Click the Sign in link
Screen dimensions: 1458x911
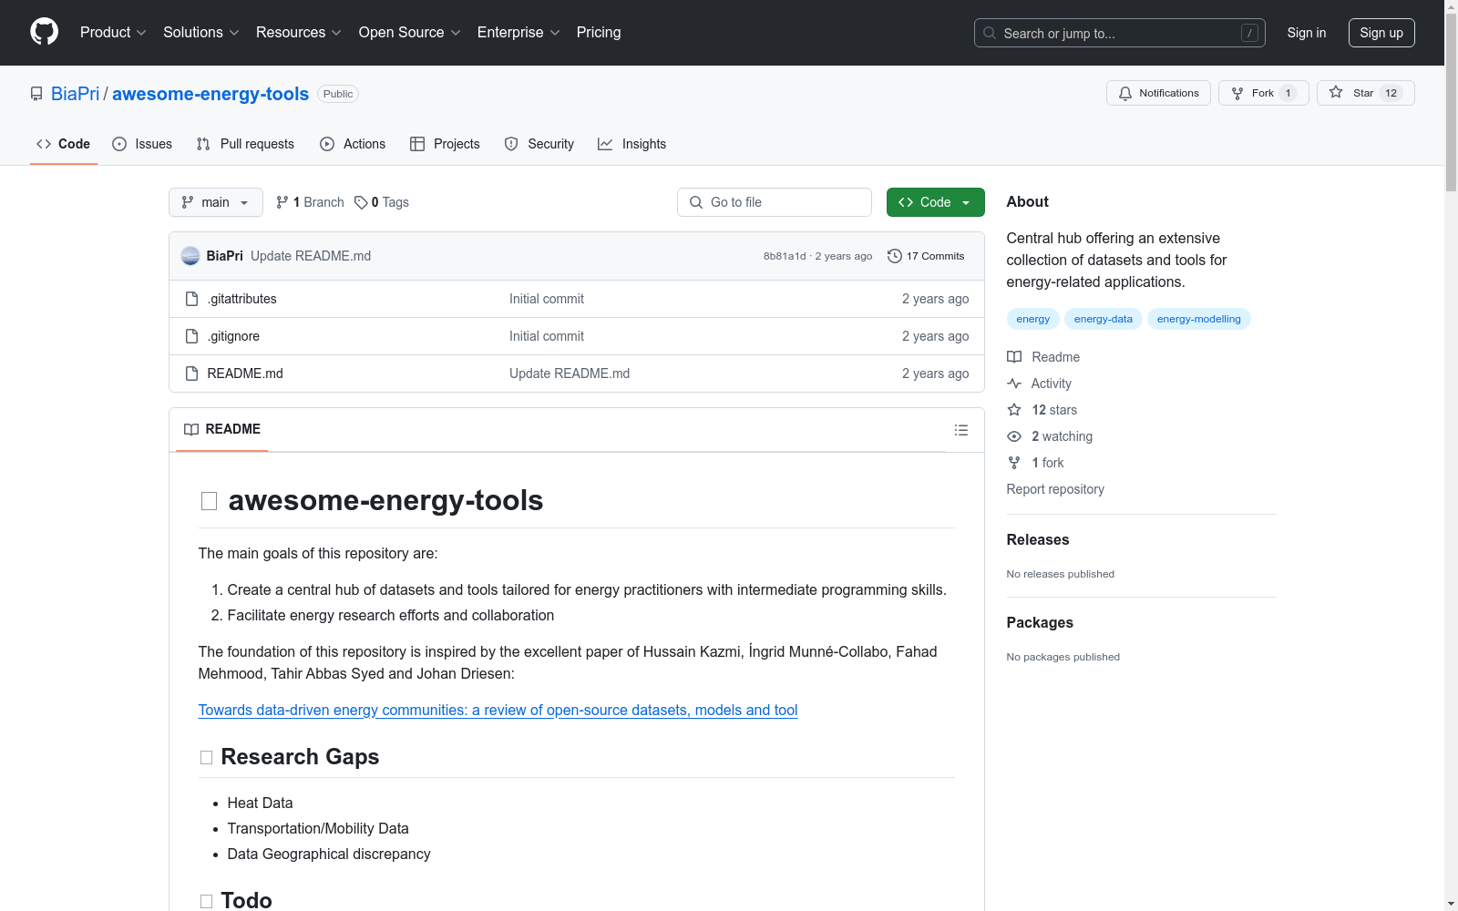(1306, 33)
